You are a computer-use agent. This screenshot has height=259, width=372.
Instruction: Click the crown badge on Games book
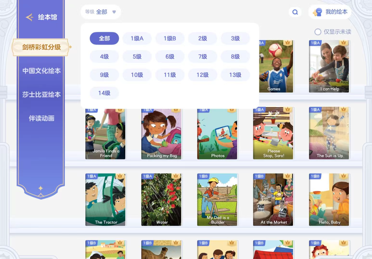(288, 43)
